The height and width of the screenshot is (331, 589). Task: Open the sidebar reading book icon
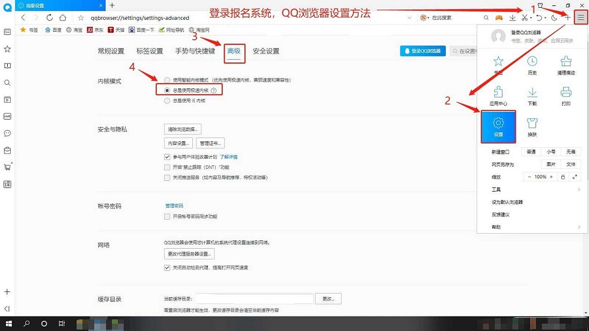7,65
